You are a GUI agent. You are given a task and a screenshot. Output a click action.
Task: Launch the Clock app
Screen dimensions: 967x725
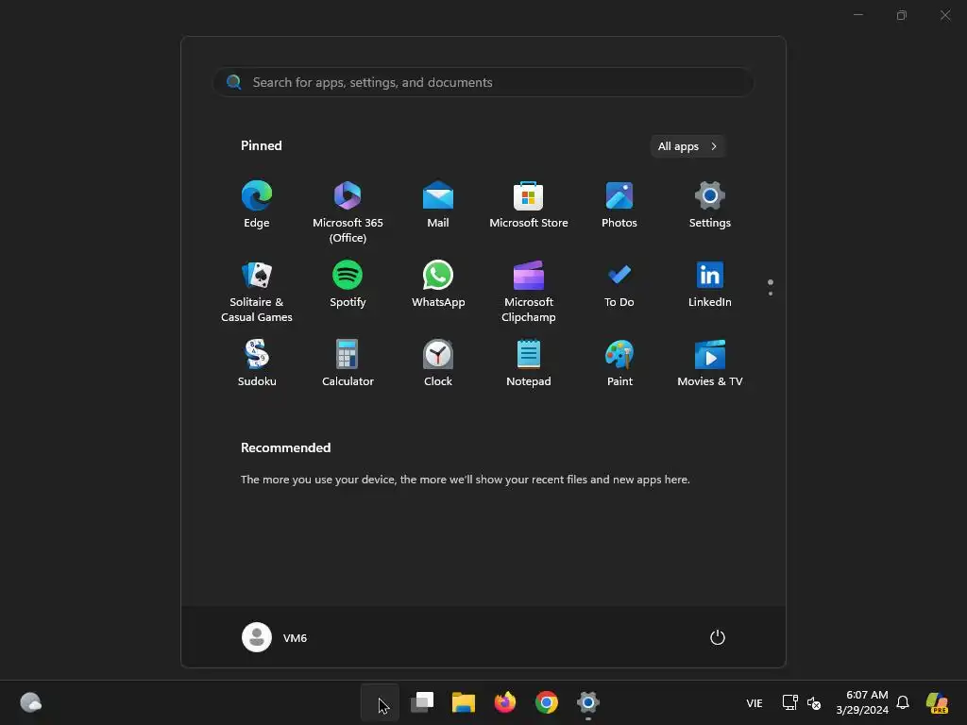438,363
